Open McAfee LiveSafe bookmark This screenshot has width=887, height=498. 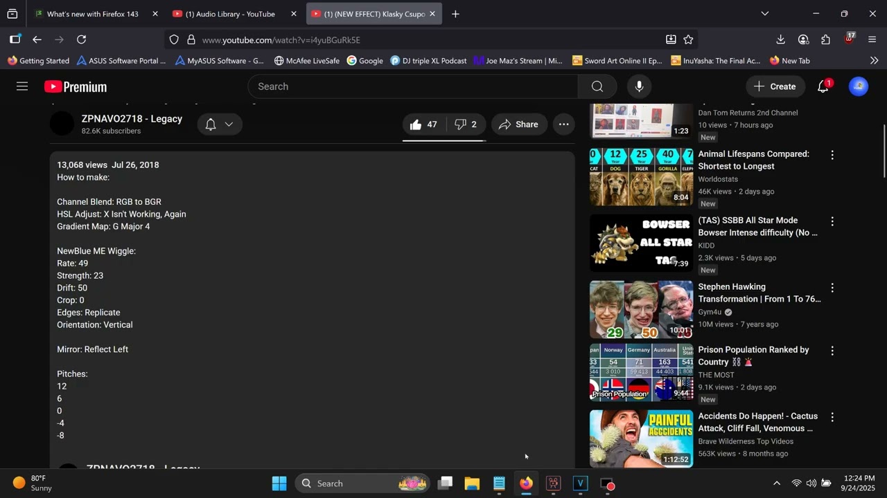[x=306, y=60]
